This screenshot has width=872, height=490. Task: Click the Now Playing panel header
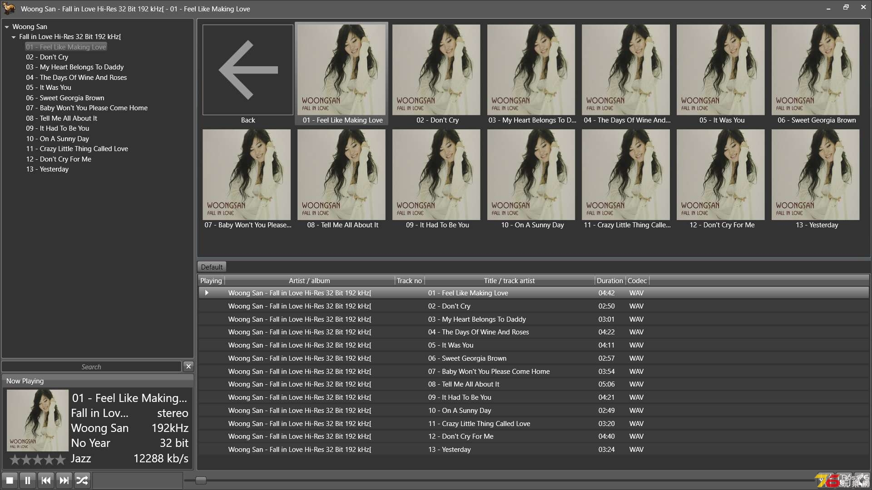pos(98,381)
